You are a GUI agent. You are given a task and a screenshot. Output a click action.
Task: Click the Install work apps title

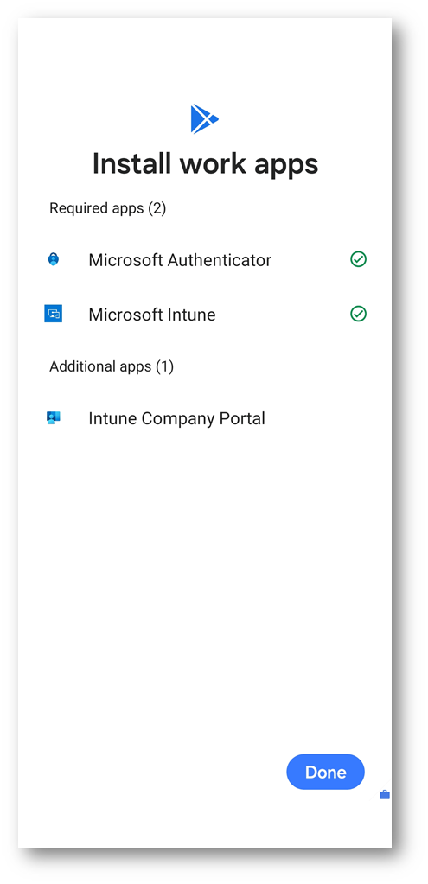coord(205,164)
